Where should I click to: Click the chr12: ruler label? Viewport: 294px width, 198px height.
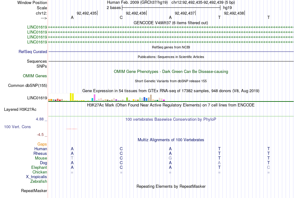41,13
